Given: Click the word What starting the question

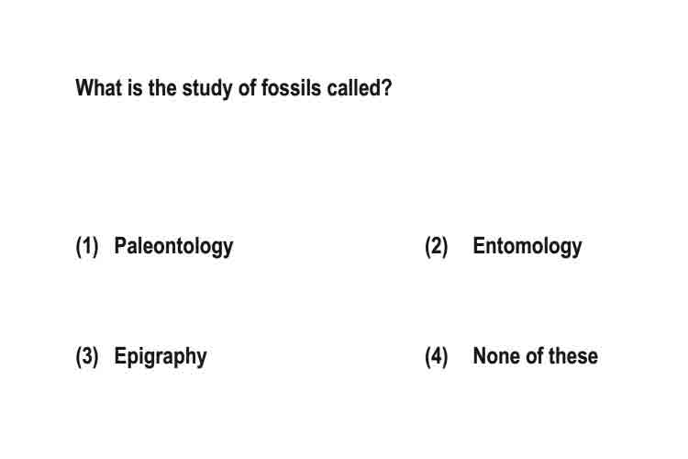Looking at the screenshot, I should click(99, 87).
